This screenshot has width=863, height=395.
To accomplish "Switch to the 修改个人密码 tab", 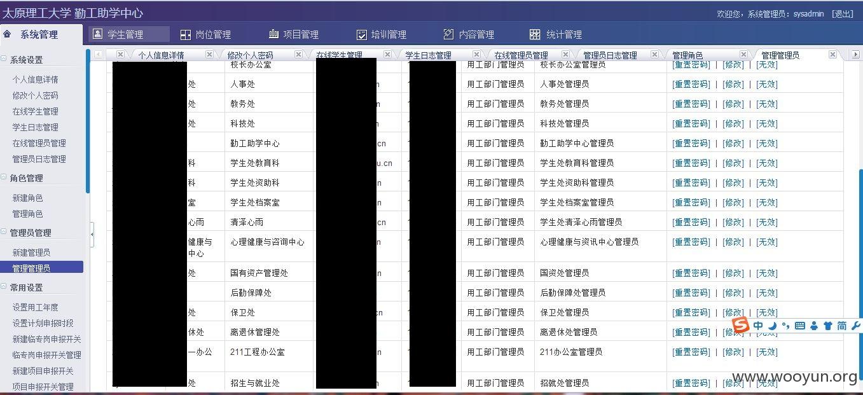I will 250,55.
